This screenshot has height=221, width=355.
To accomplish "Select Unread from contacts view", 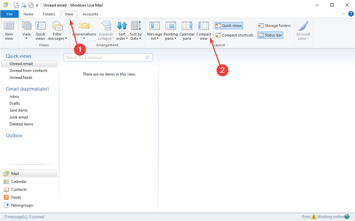I will 29,71.
